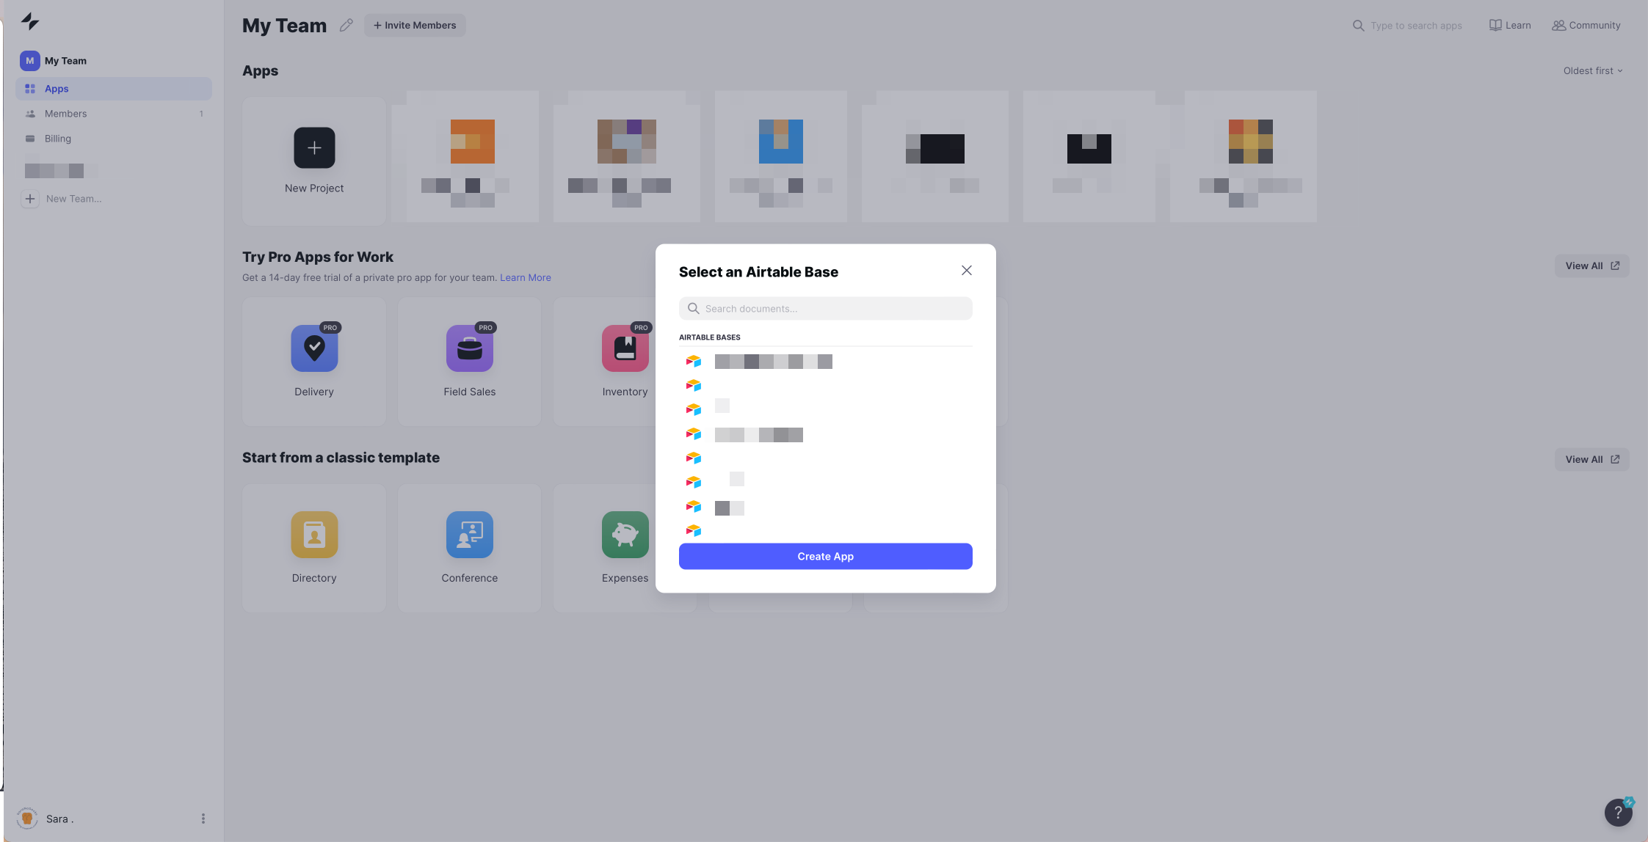Select the fourth Airtable base icon

click(694, 434)
